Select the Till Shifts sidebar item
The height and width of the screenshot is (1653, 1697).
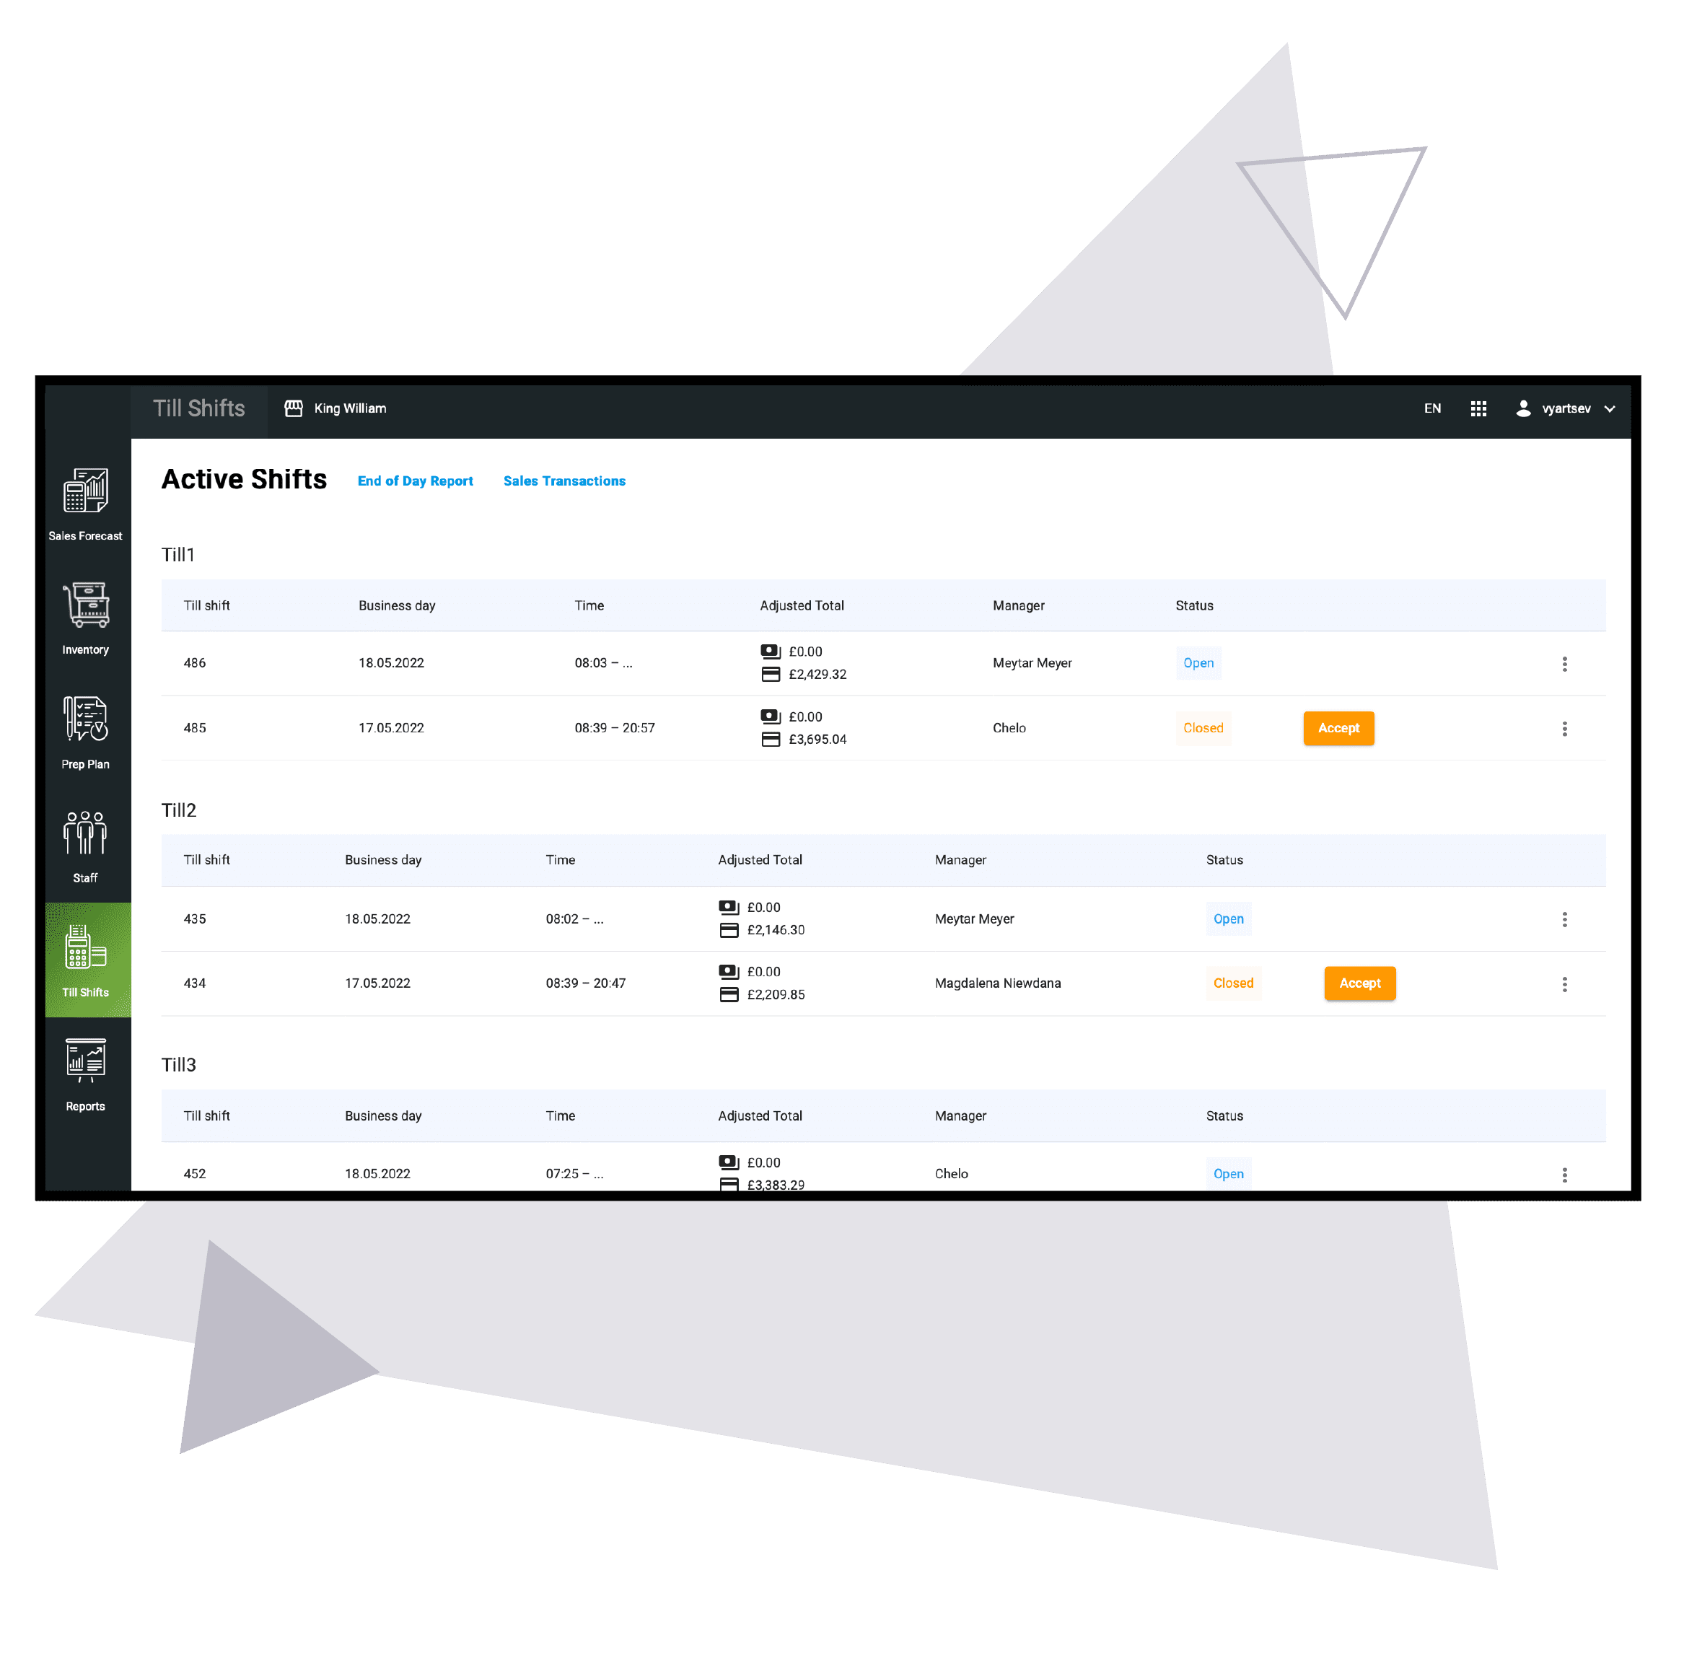pyautogui.click(x=85, y=962)
